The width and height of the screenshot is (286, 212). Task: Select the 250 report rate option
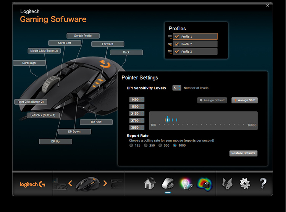click(x=145, y=146)
